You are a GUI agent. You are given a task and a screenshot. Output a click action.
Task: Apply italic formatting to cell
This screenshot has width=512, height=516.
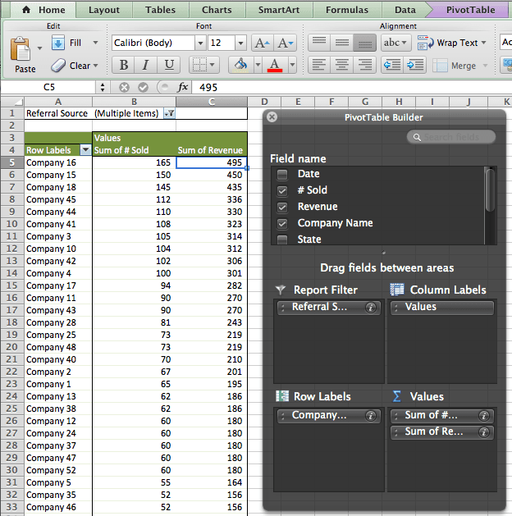(147, 66)
